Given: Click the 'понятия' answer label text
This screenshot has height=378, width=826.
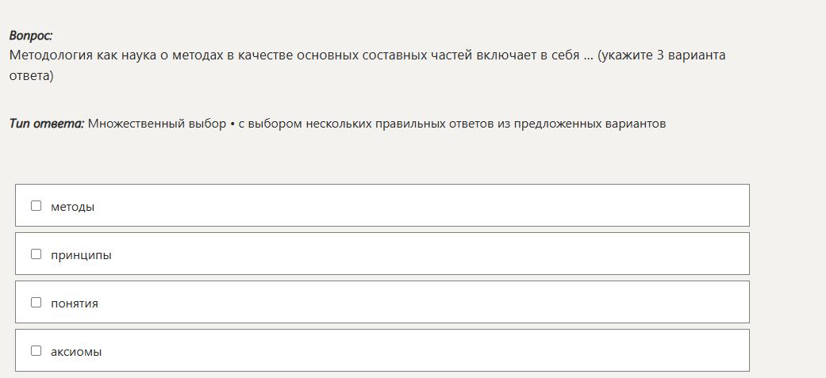Looking at the screenshot, I should pyautogui.click(x=75, y=303).
